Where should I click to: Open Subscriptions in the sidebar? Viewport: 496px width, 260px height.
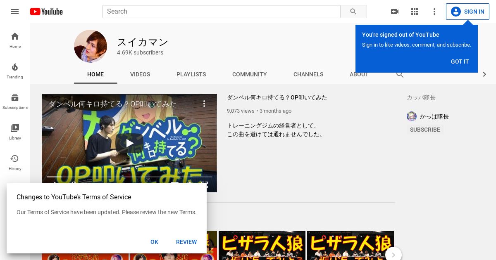coord(15,101)
